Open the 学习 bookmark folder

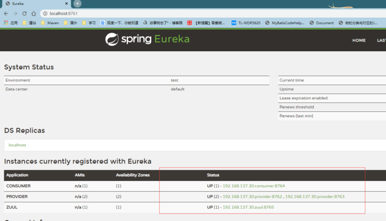click(89, 23)
